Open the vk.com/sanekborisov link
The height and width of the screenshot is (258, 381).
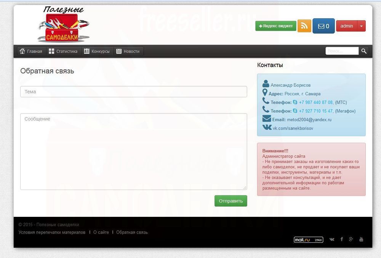click(x=293, y=128)
